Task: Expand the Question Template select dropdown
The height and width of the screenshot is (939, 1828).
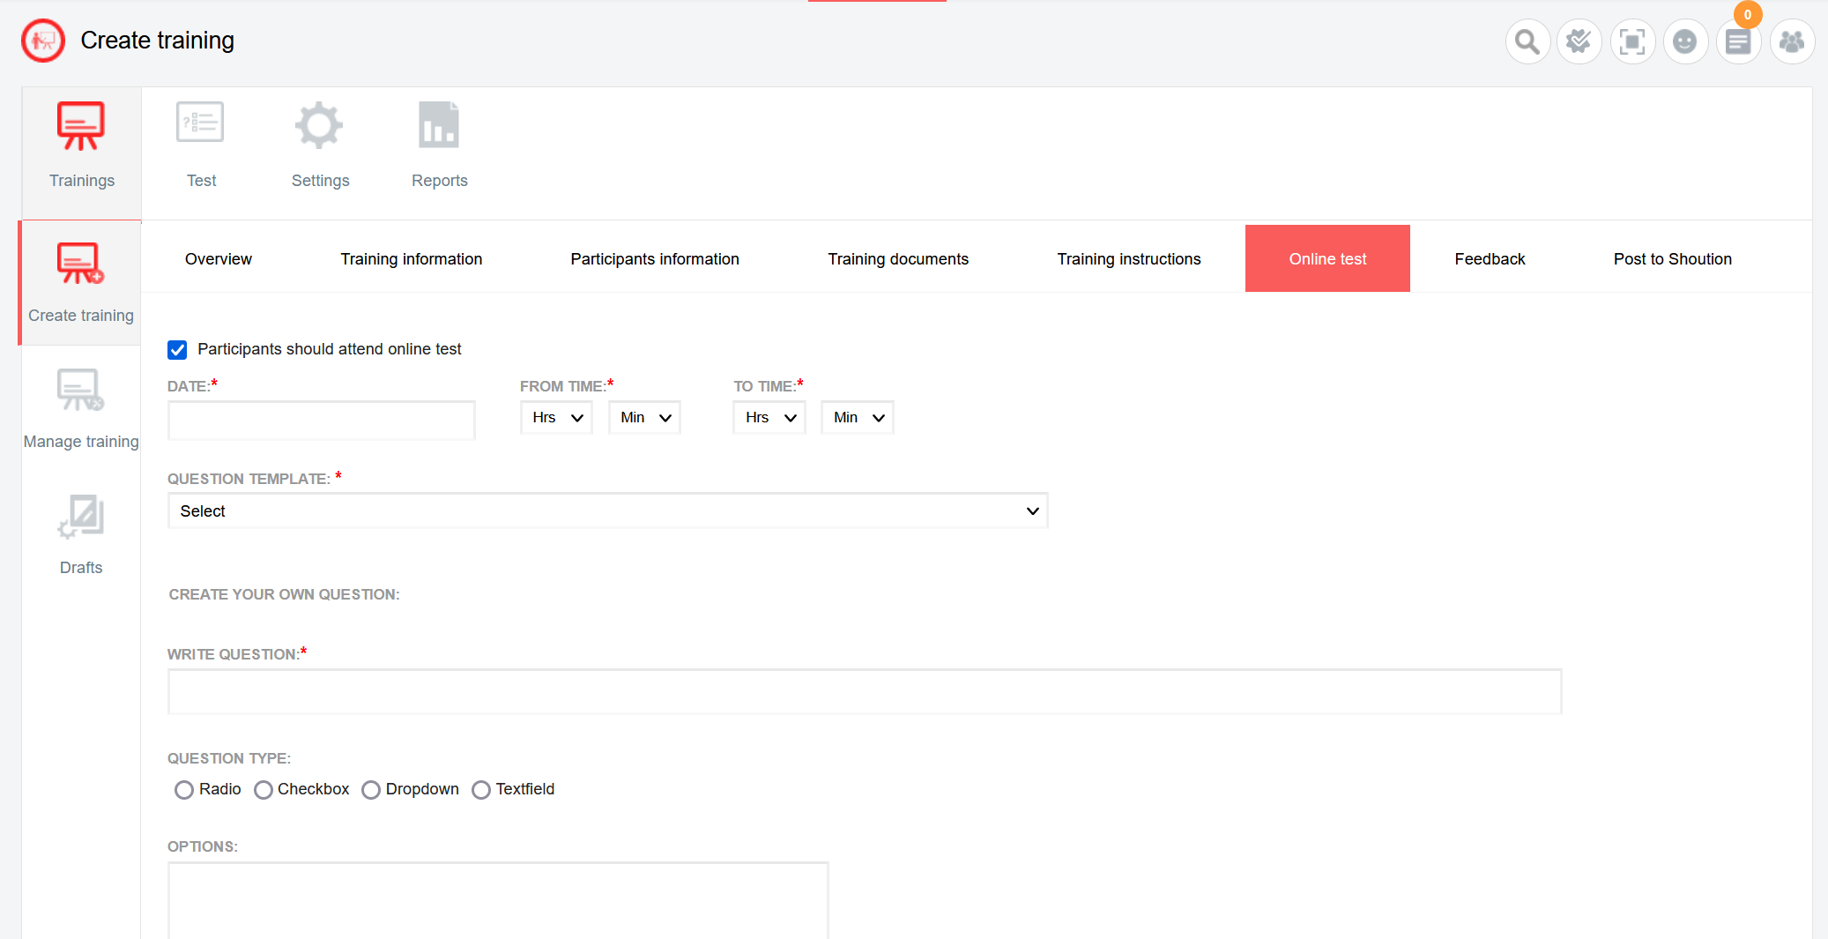Action: coord(608,511)
